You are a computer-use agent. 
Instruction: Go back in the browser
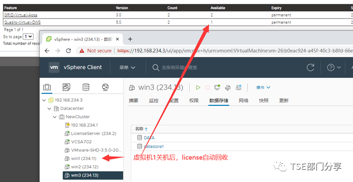(x=47, y=51)
